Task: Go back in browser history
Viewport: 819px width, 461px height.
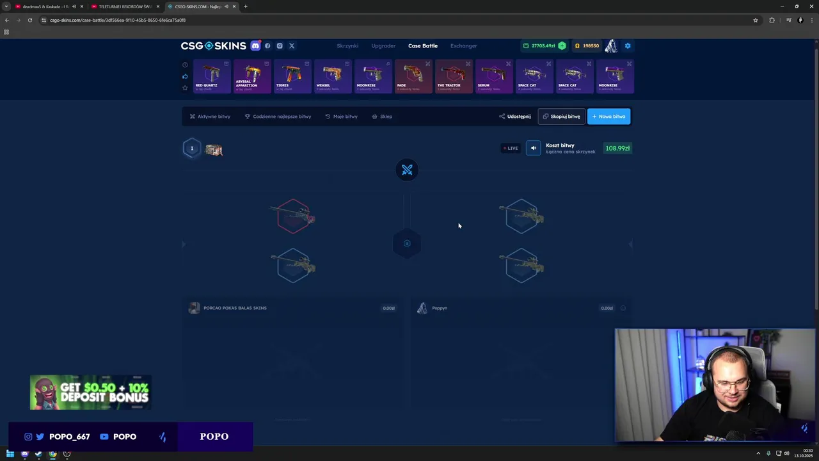Action: click(x=6, y=20)
